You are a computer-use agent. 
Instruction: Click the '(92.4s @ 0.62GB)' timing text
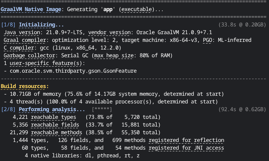click(242, 109)
